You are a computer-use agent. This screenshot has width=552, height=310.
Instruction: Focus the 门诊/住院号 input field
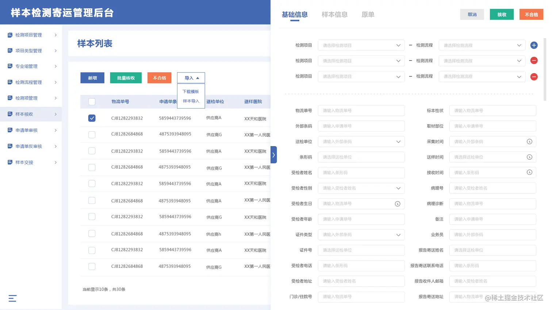click(361, 297)
